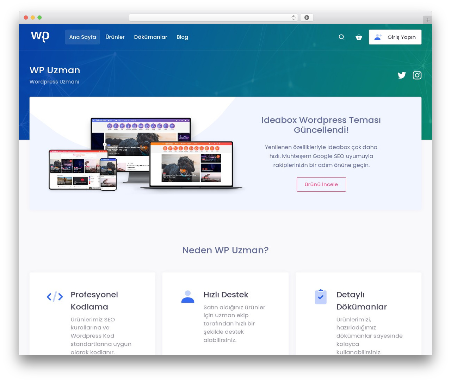Click the clipboard icon beside Detaylı Dökümanlar

[x=321, y=297]
